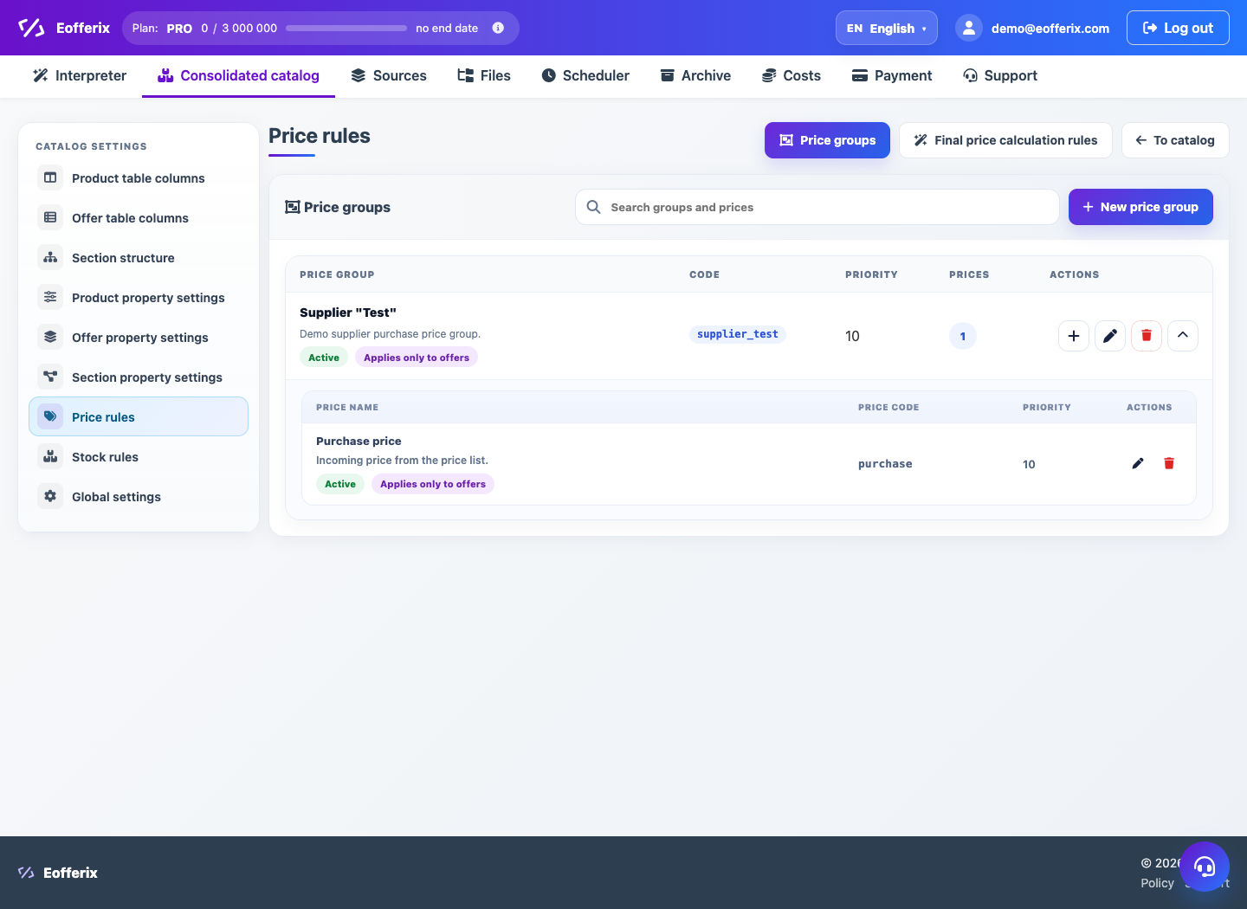Select Product table columns in sidebar

[x=139, y=177]
